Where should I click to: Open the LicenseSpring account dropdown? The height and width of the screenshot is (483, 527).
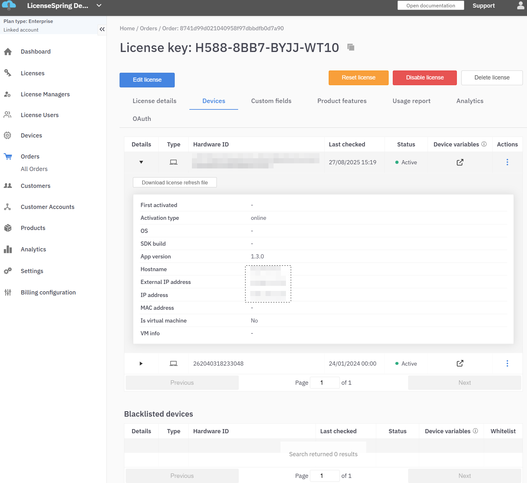coord(99,6)
